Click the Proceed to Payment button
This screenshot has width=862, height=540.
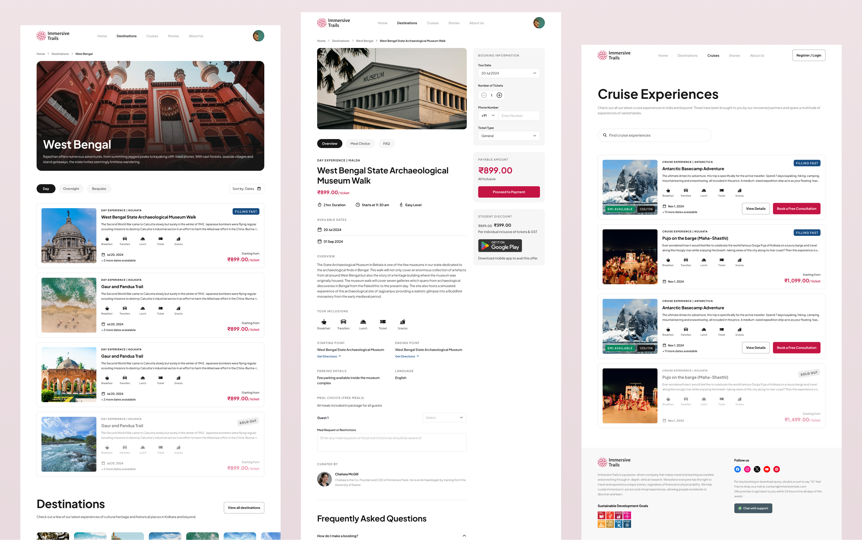pyautogui.click(x=509, y=192)
